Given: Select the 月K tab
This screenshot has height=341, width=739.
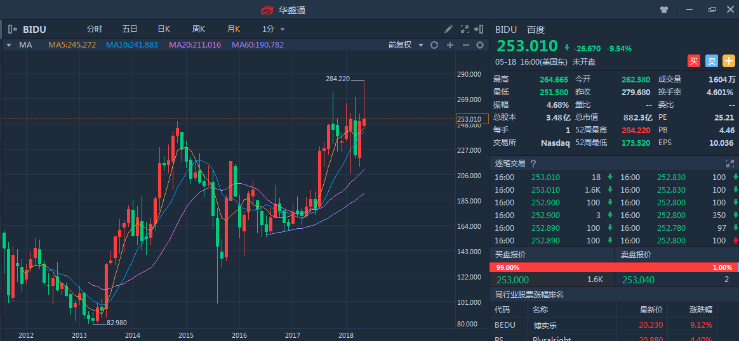Looking at the screenshot, I should point(233,29).
